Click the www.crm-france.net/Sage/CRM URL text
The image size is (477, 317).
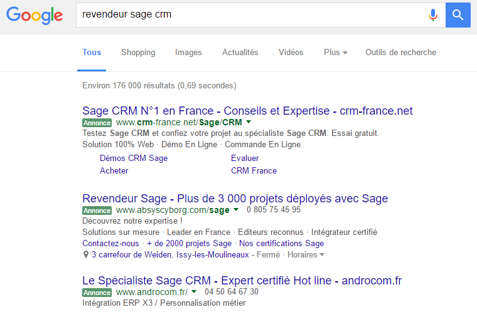pyautogui.click(x=179, y=122)
